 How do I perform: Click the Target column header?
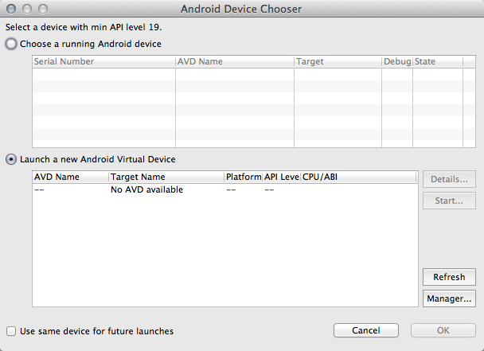[337, 61]
